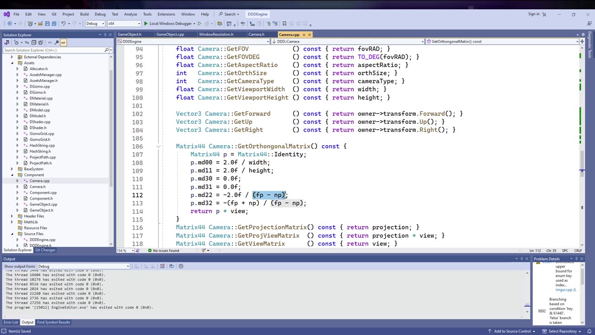Click Collapse All icon in Solution Explorer toolbar
Viewport: 595px width, 335px height.
tap(33, 42)
